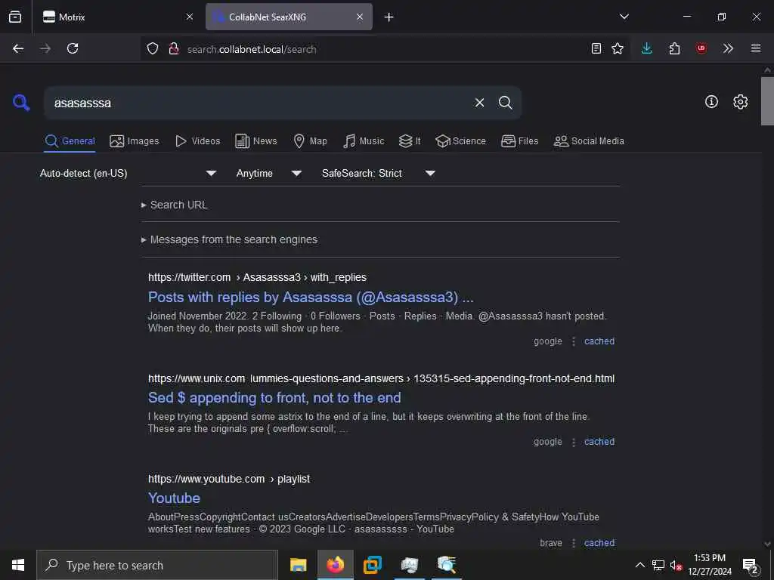Open taskbar clock showing 1:53 PM

(x=710, y=565)
